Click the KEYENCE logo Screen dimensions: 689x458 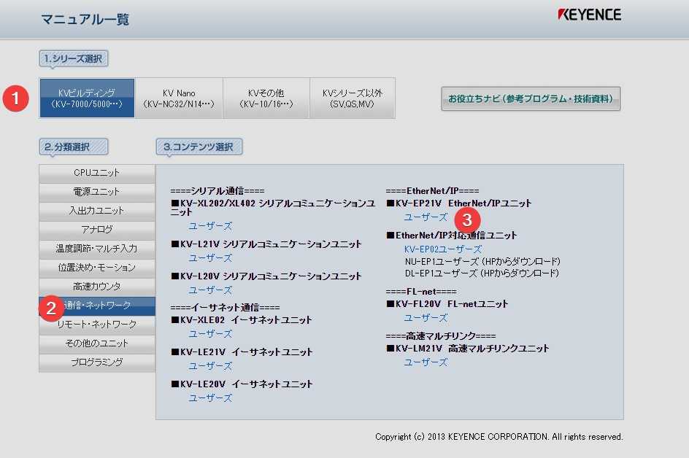(x=589, y=15)
